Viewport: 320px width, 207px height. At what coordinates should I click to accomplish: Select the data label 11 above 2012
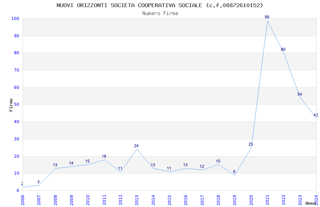coord(120,169)
